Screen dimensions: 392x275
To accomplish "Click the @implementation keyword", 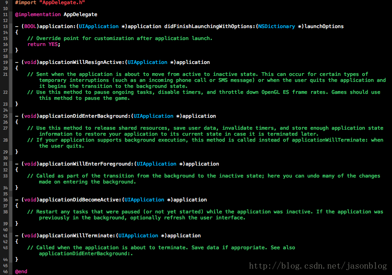I will pyautogui.click(x=38, y=15).
